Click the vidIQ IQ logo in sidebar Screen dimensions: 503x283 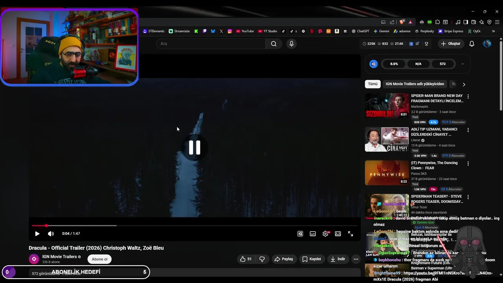(x=374, y=64)
